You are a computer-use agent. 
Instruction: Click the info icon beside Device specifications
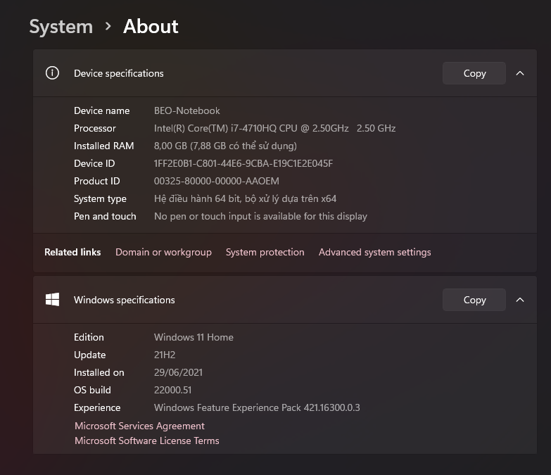coord(52,73)
